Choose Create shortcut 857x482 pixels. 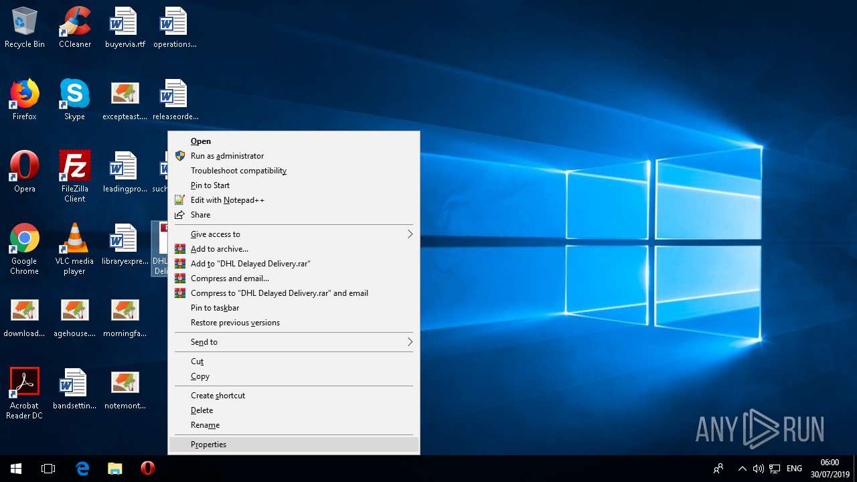pos(293,396)
